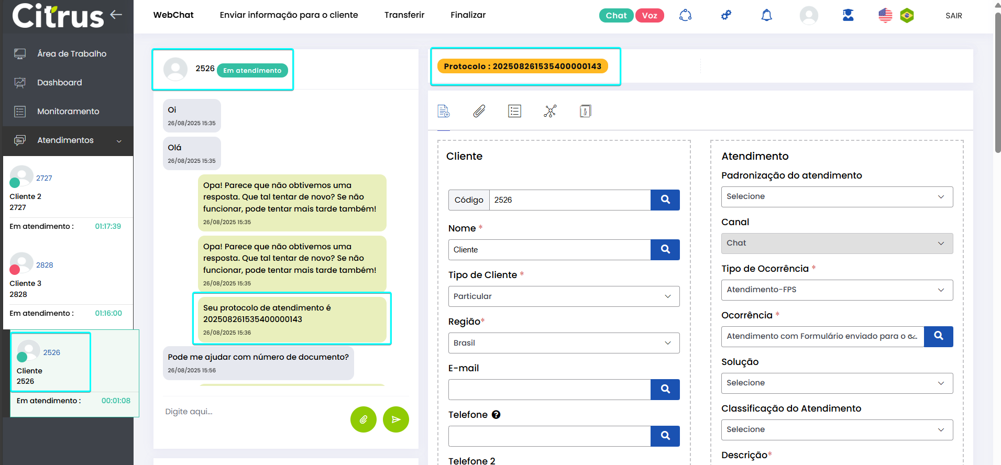The height and width of the screenshot is (465, 1001).
Task: Open the Padronização do atendimento dropdown
Action: click(x=837, y=196)
